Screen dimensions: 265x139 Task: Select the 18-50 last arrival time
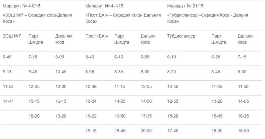pos(243,131)
